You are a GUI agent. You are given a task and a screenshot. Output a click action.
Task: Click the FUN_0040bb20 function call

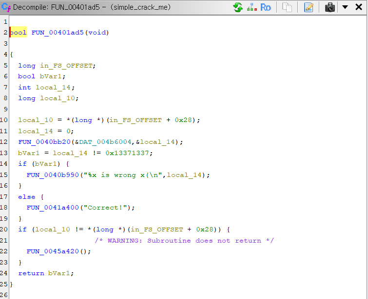tap(44, 142)
